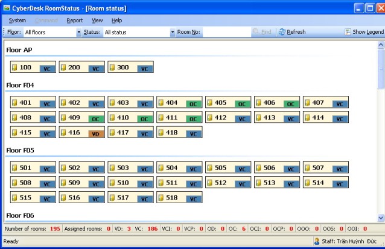Click the Refresh icon in toolbar
385x249 pixels.
tap(282, 32)
